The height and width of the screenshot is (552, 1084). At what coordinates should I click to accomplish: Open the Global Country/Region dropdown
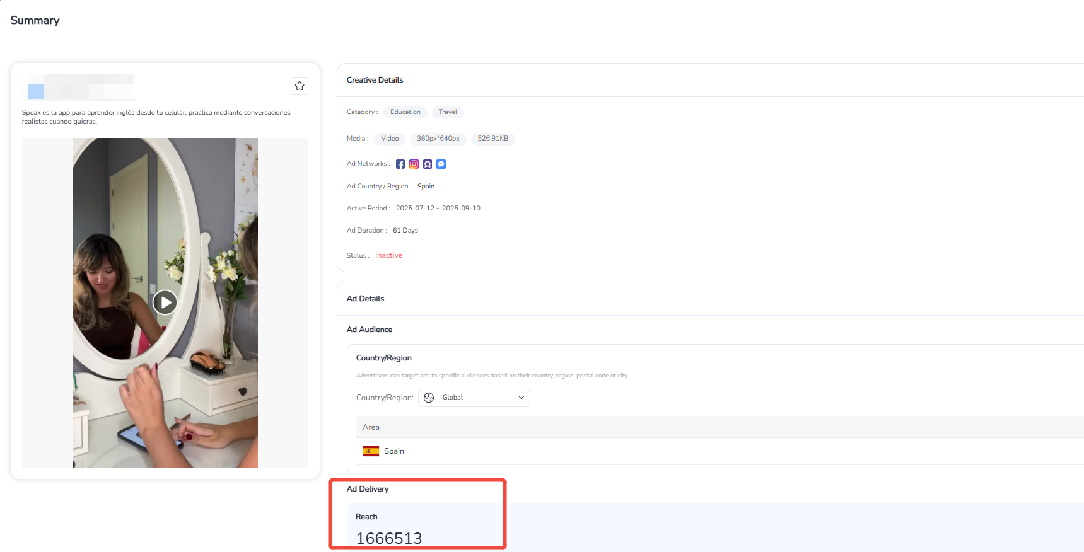tap(474, 398)
